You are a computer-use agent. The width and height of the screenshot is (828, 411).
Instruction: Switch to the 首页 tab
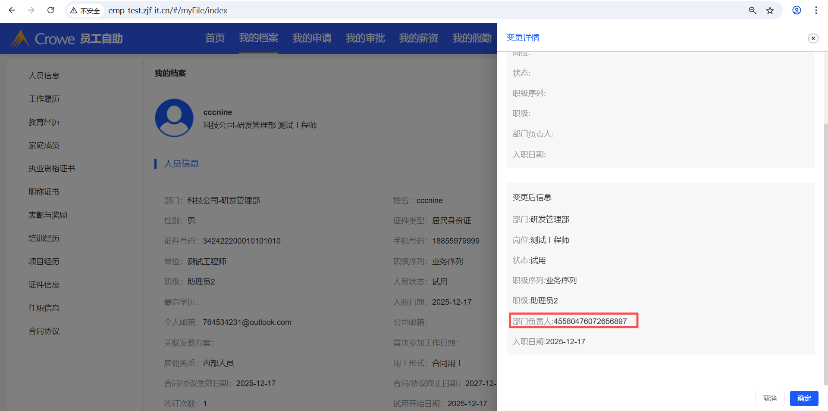pyautogui.click(x=215, y=38)
